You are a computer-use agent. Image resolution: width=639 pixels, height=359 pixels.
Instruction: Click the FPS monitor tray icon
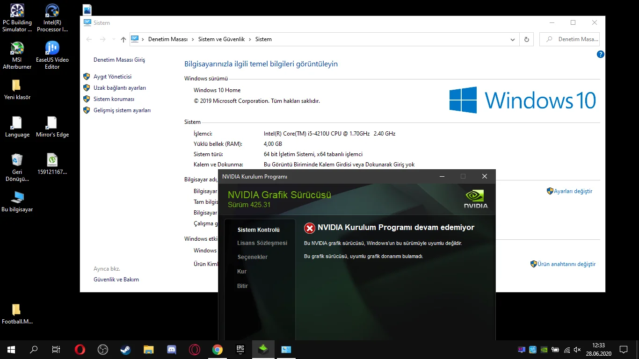(522, 349)
